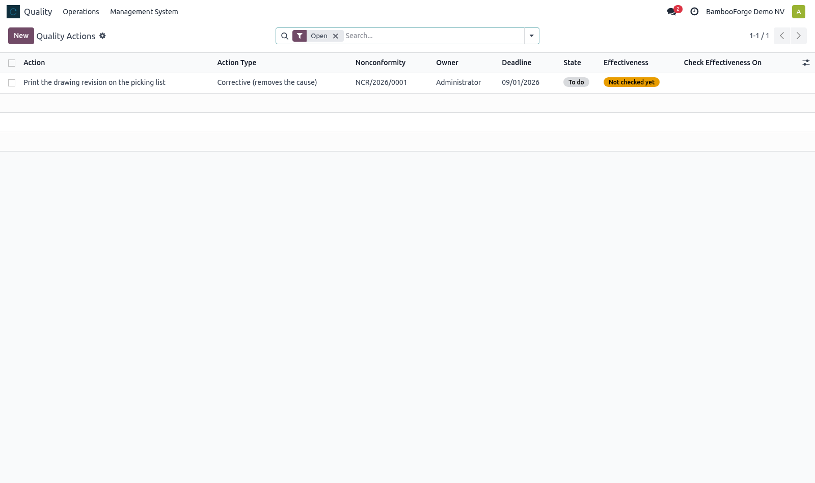Screen dimensions: 815x483
Task: Switch company via BambooForge Demo NV
Action: pyautogui.click(x=745, y=12)
